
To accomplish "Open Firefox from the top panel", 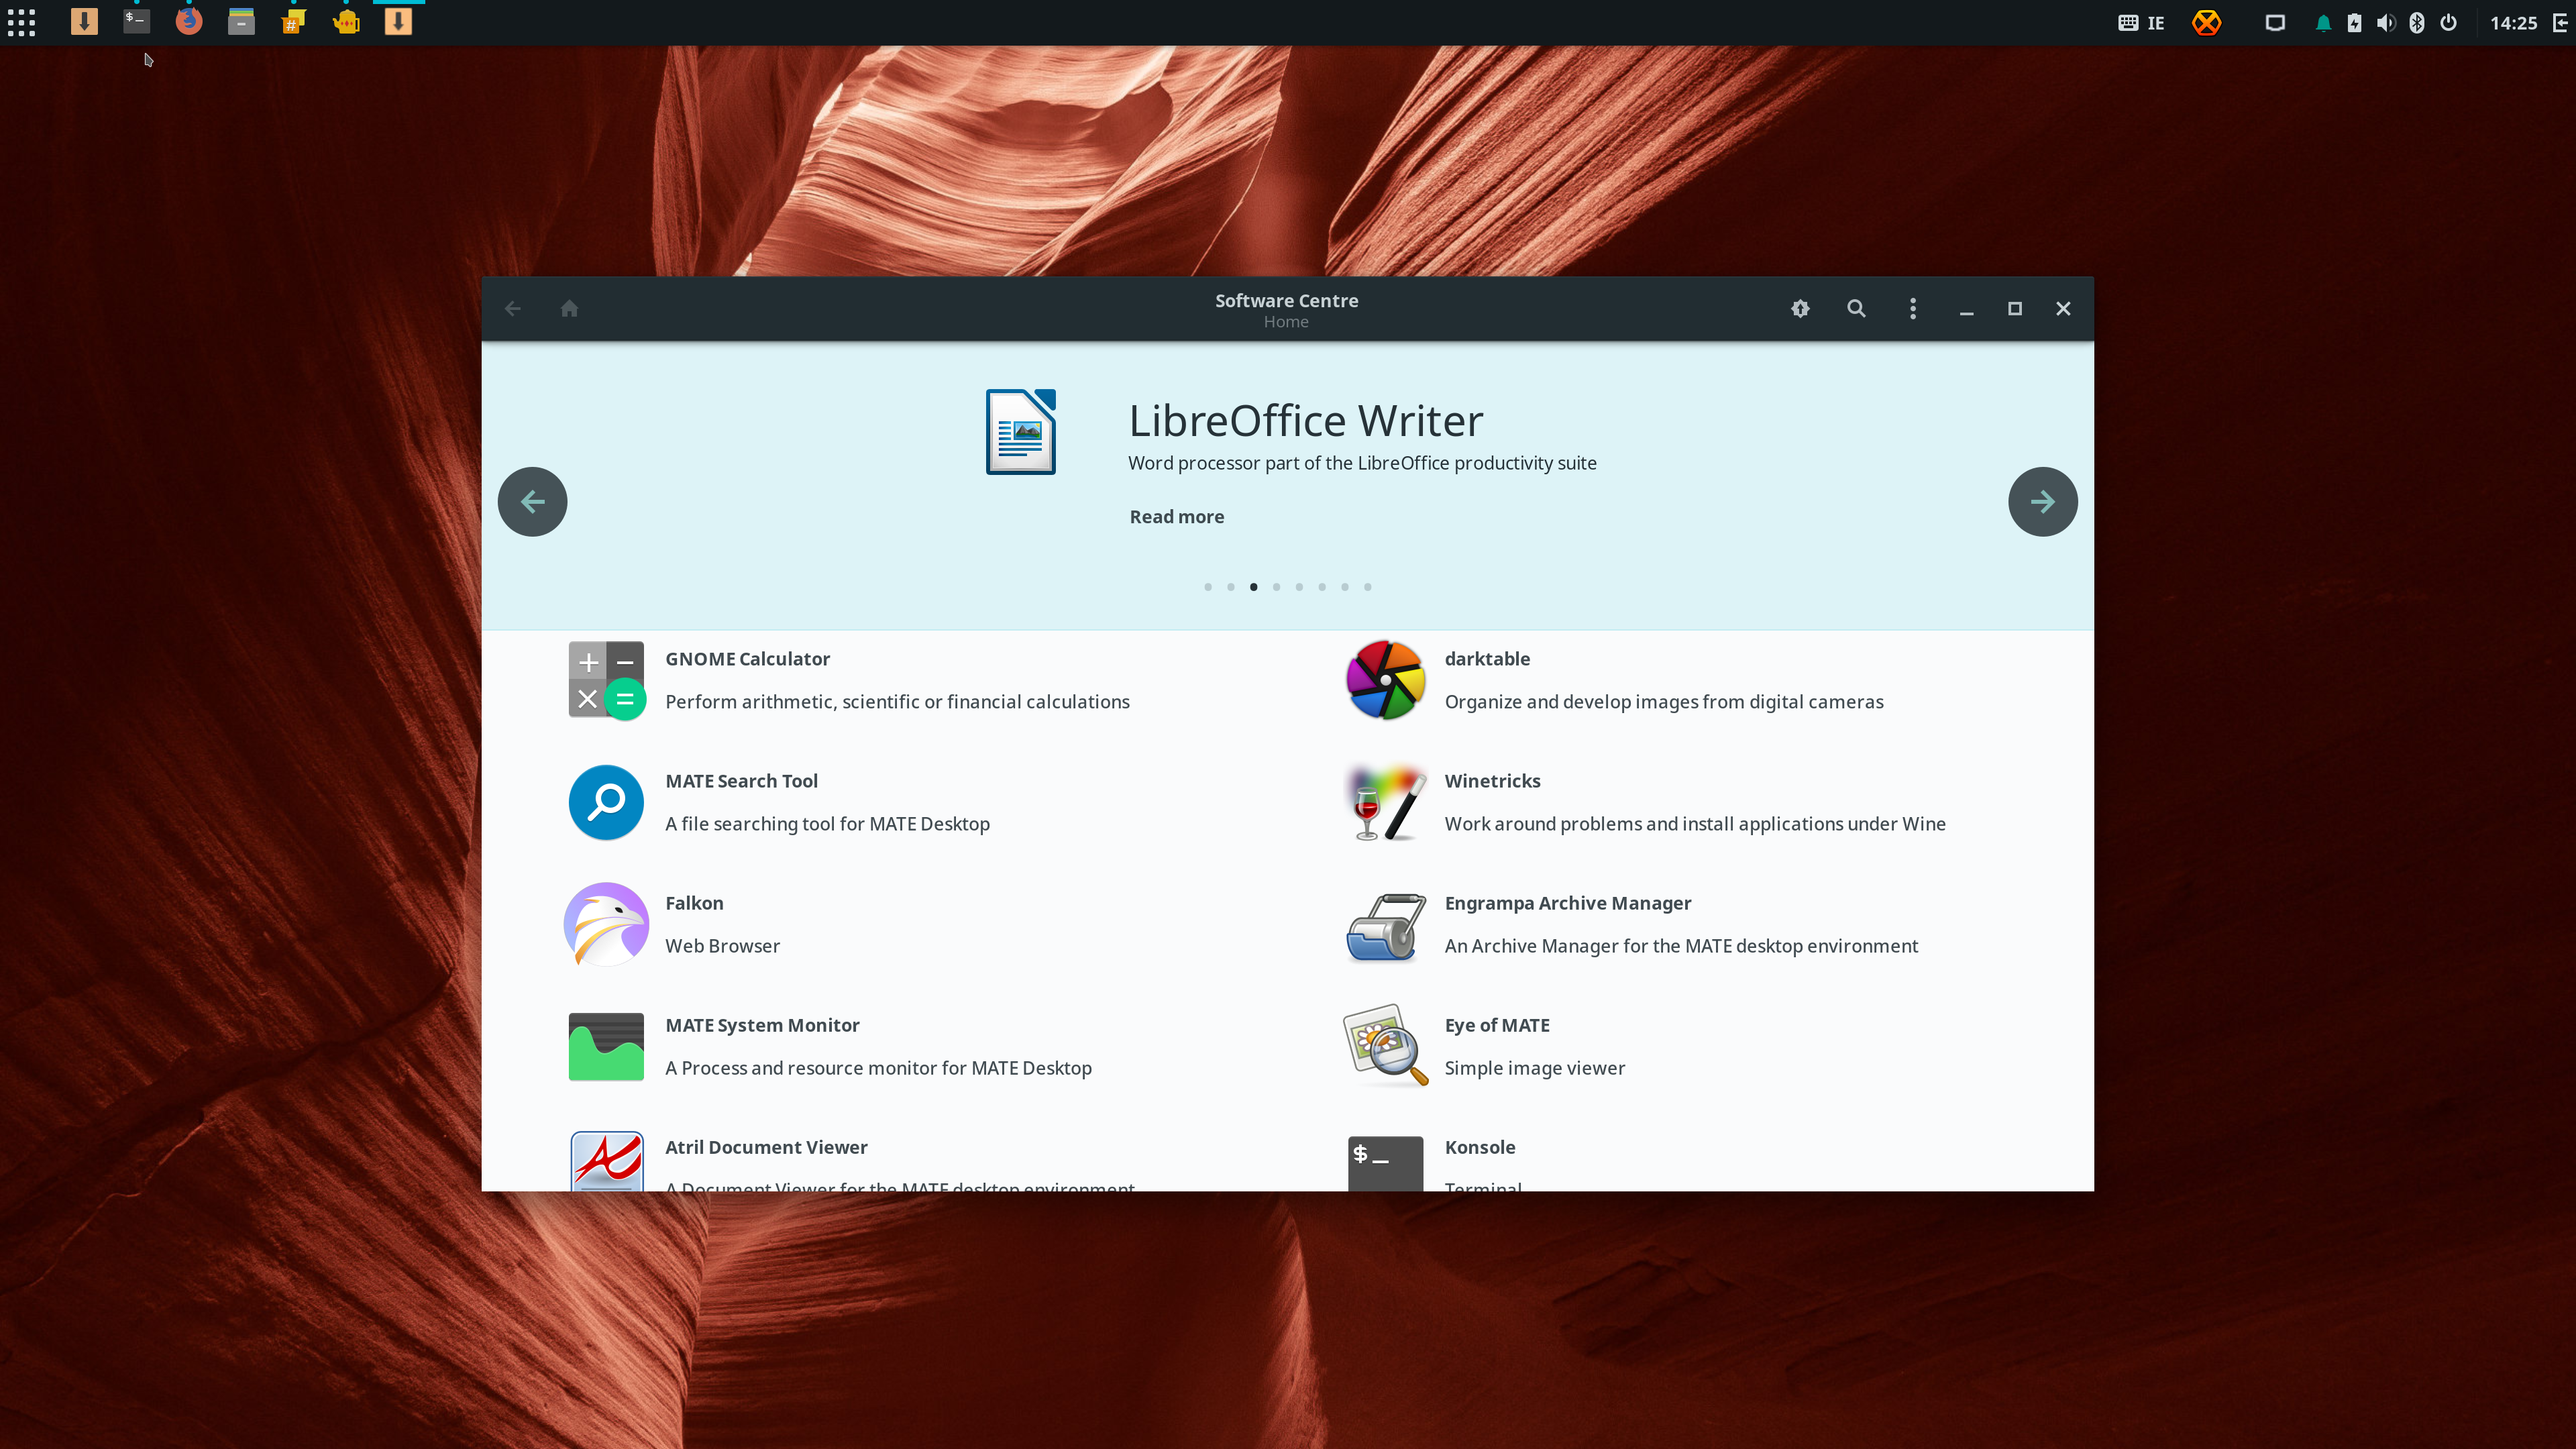I will 188,21.
